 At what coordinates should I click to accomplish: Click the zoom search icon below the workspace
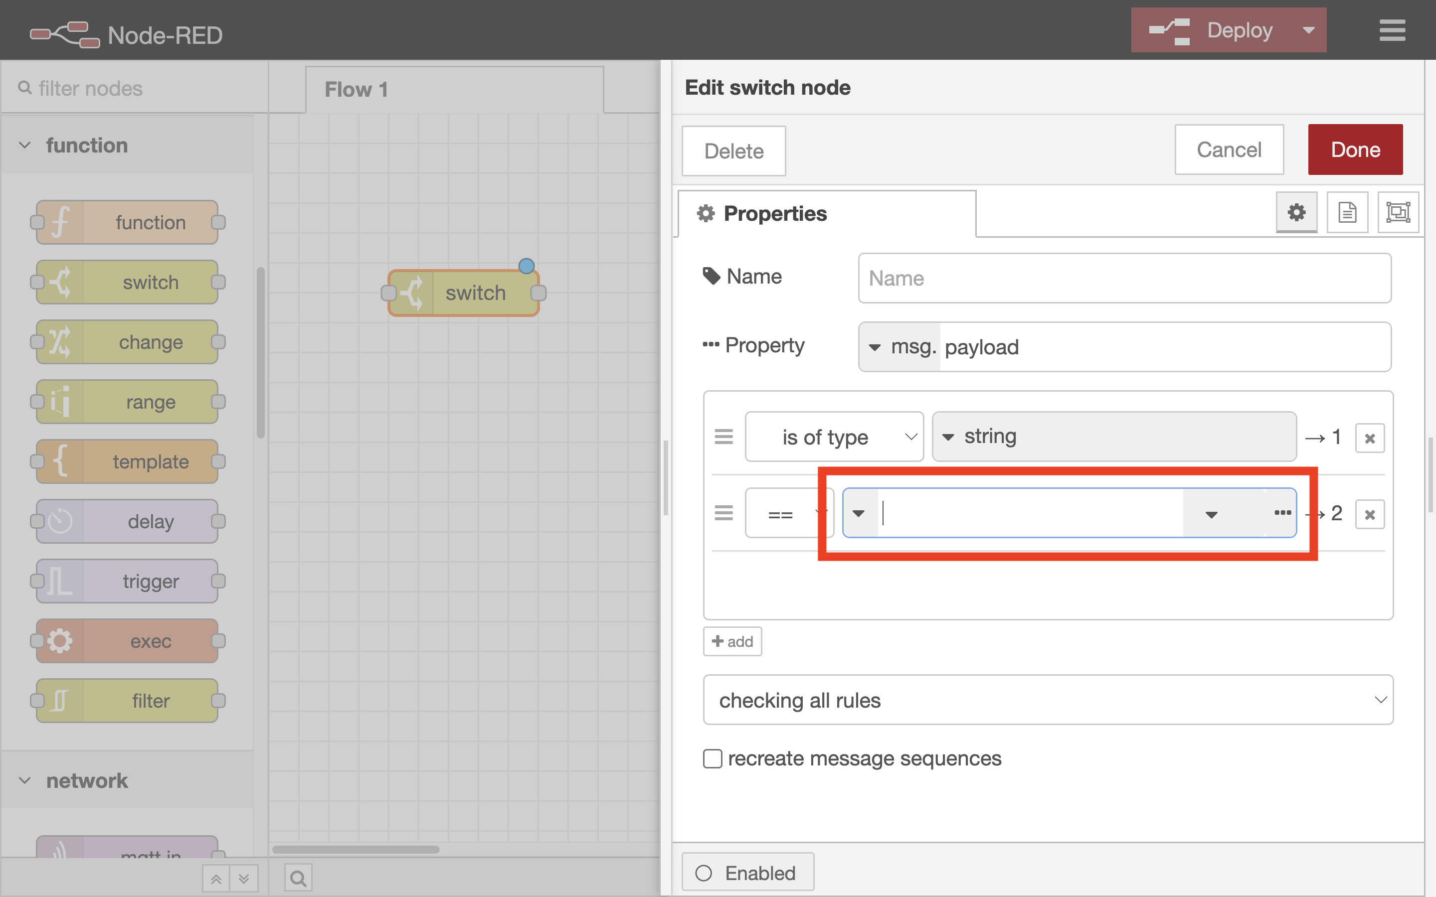coord(298,877)
